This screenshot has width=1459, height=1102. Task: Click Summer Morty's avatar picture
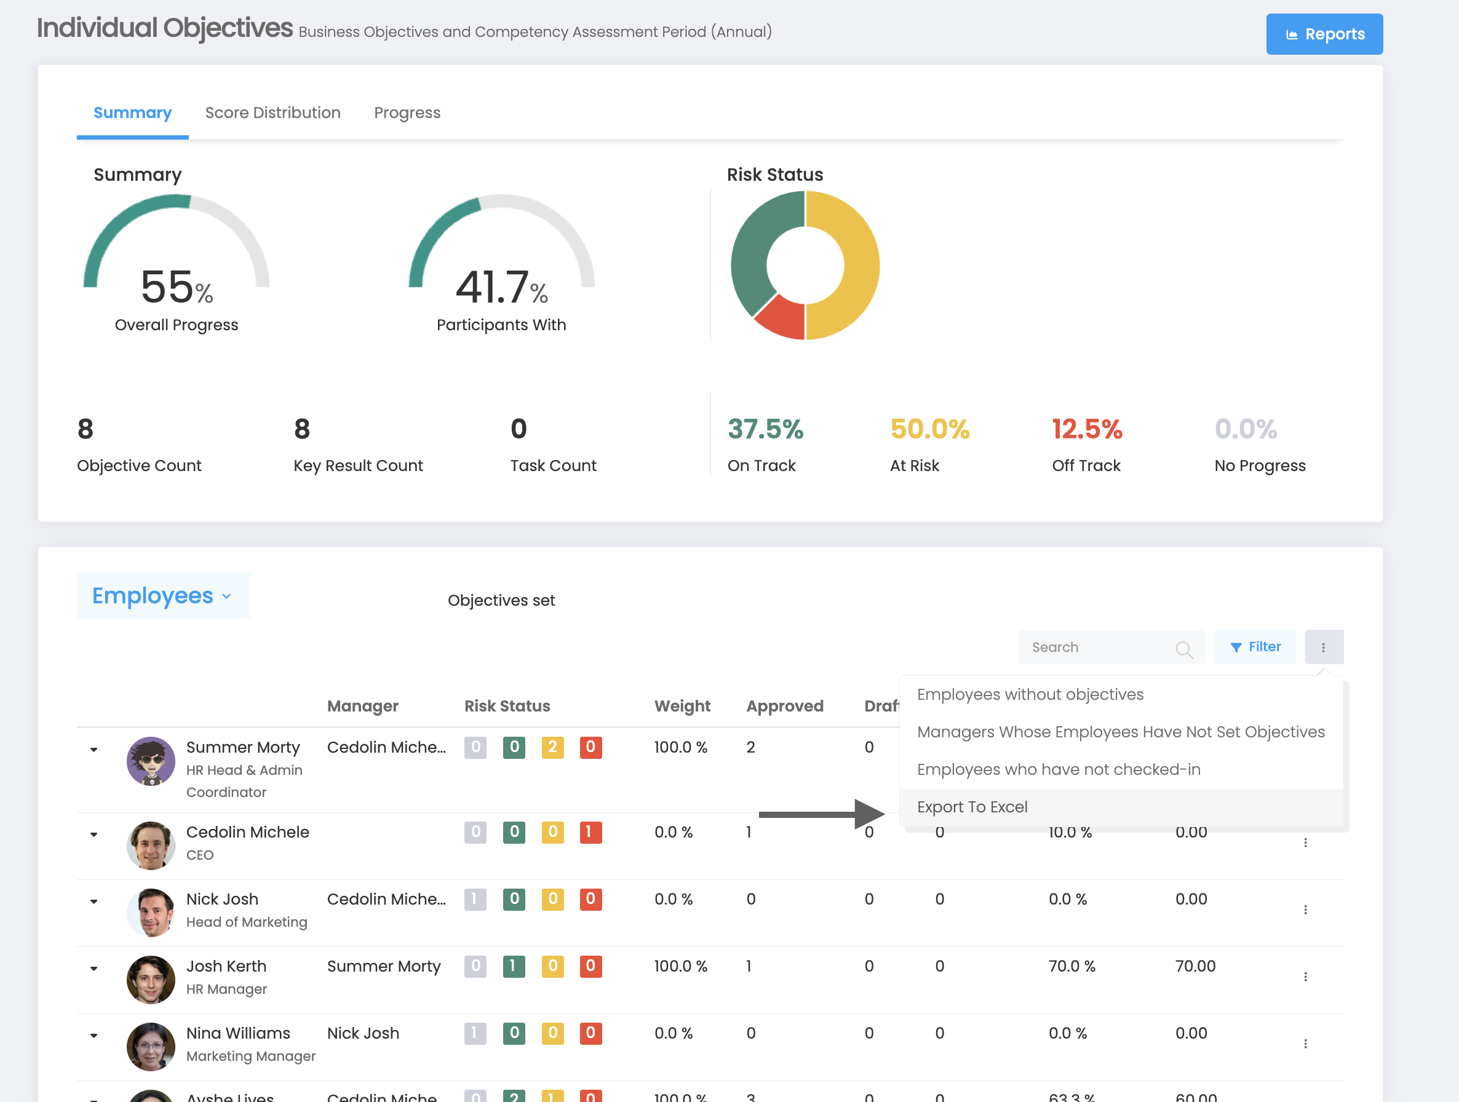(x=150, y=760)
